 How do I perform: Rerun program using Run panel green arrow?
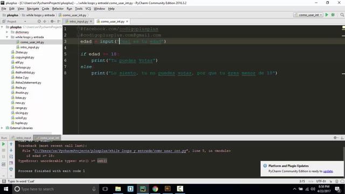pos(4,144)
